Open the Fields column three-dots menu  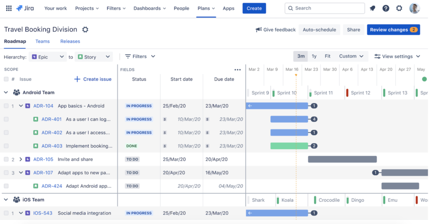pos(238,70)
